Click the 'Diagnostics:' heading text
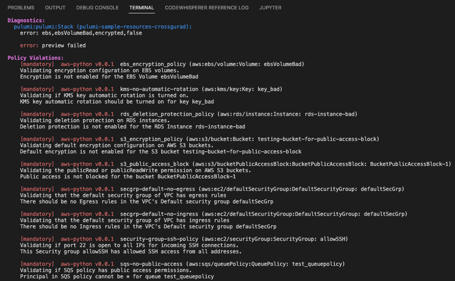Screen dimensions: 455x281 pos(26,20)
